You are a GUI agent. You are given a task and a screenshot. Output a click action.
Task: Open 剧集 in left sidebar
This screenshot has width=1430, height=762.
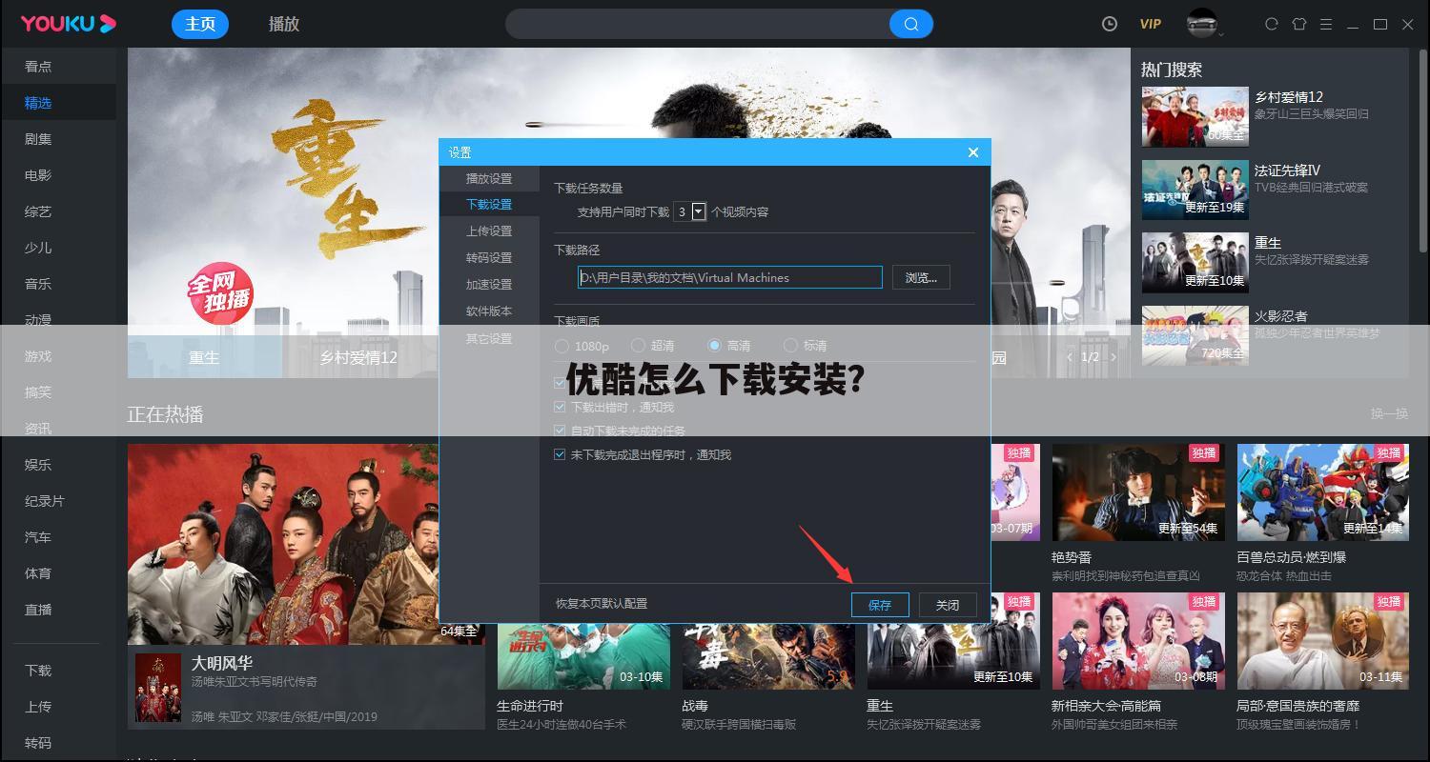click(x=38, y=138)
